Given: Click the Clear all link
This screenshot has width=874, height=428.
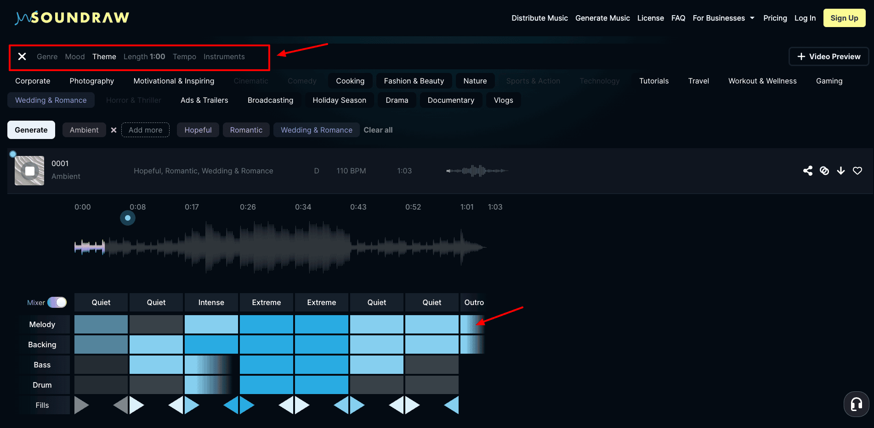Looking at the screenshot, I should (378, 130).
